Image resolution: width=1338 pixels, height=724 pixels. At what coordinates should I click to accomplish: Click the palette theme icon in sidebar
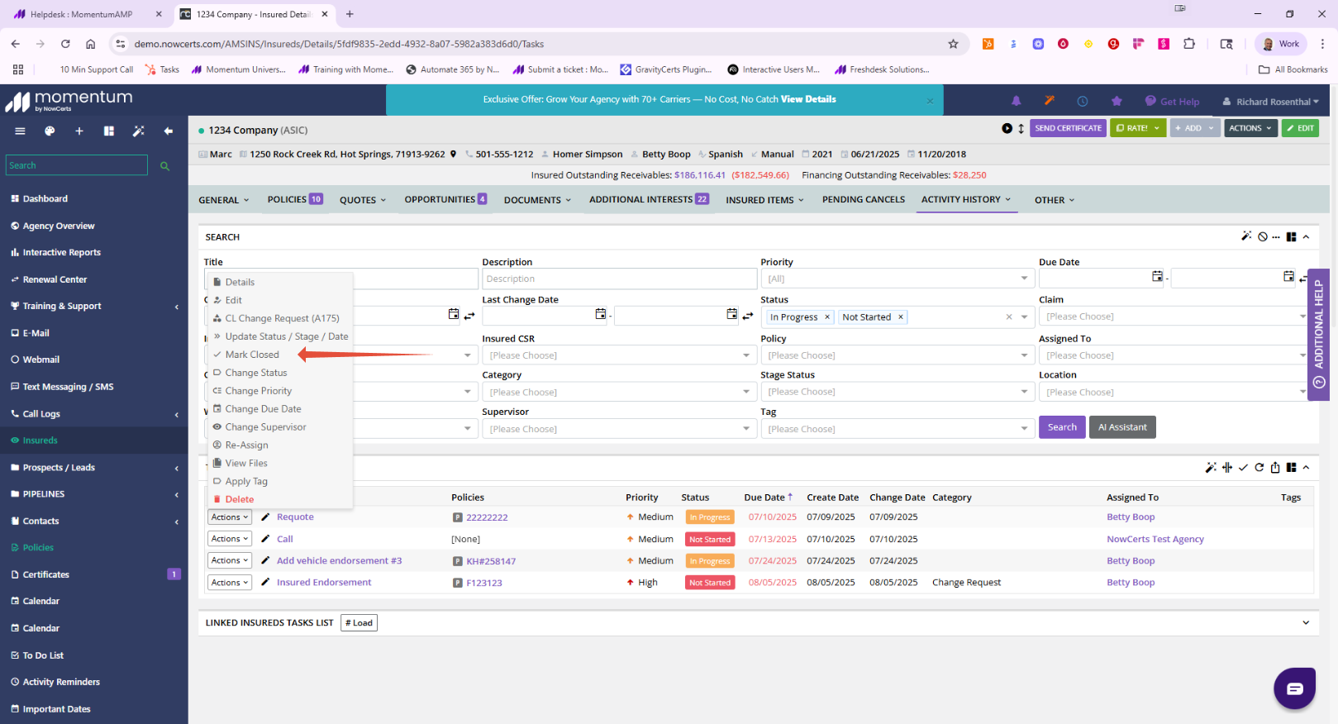(50, 131)
